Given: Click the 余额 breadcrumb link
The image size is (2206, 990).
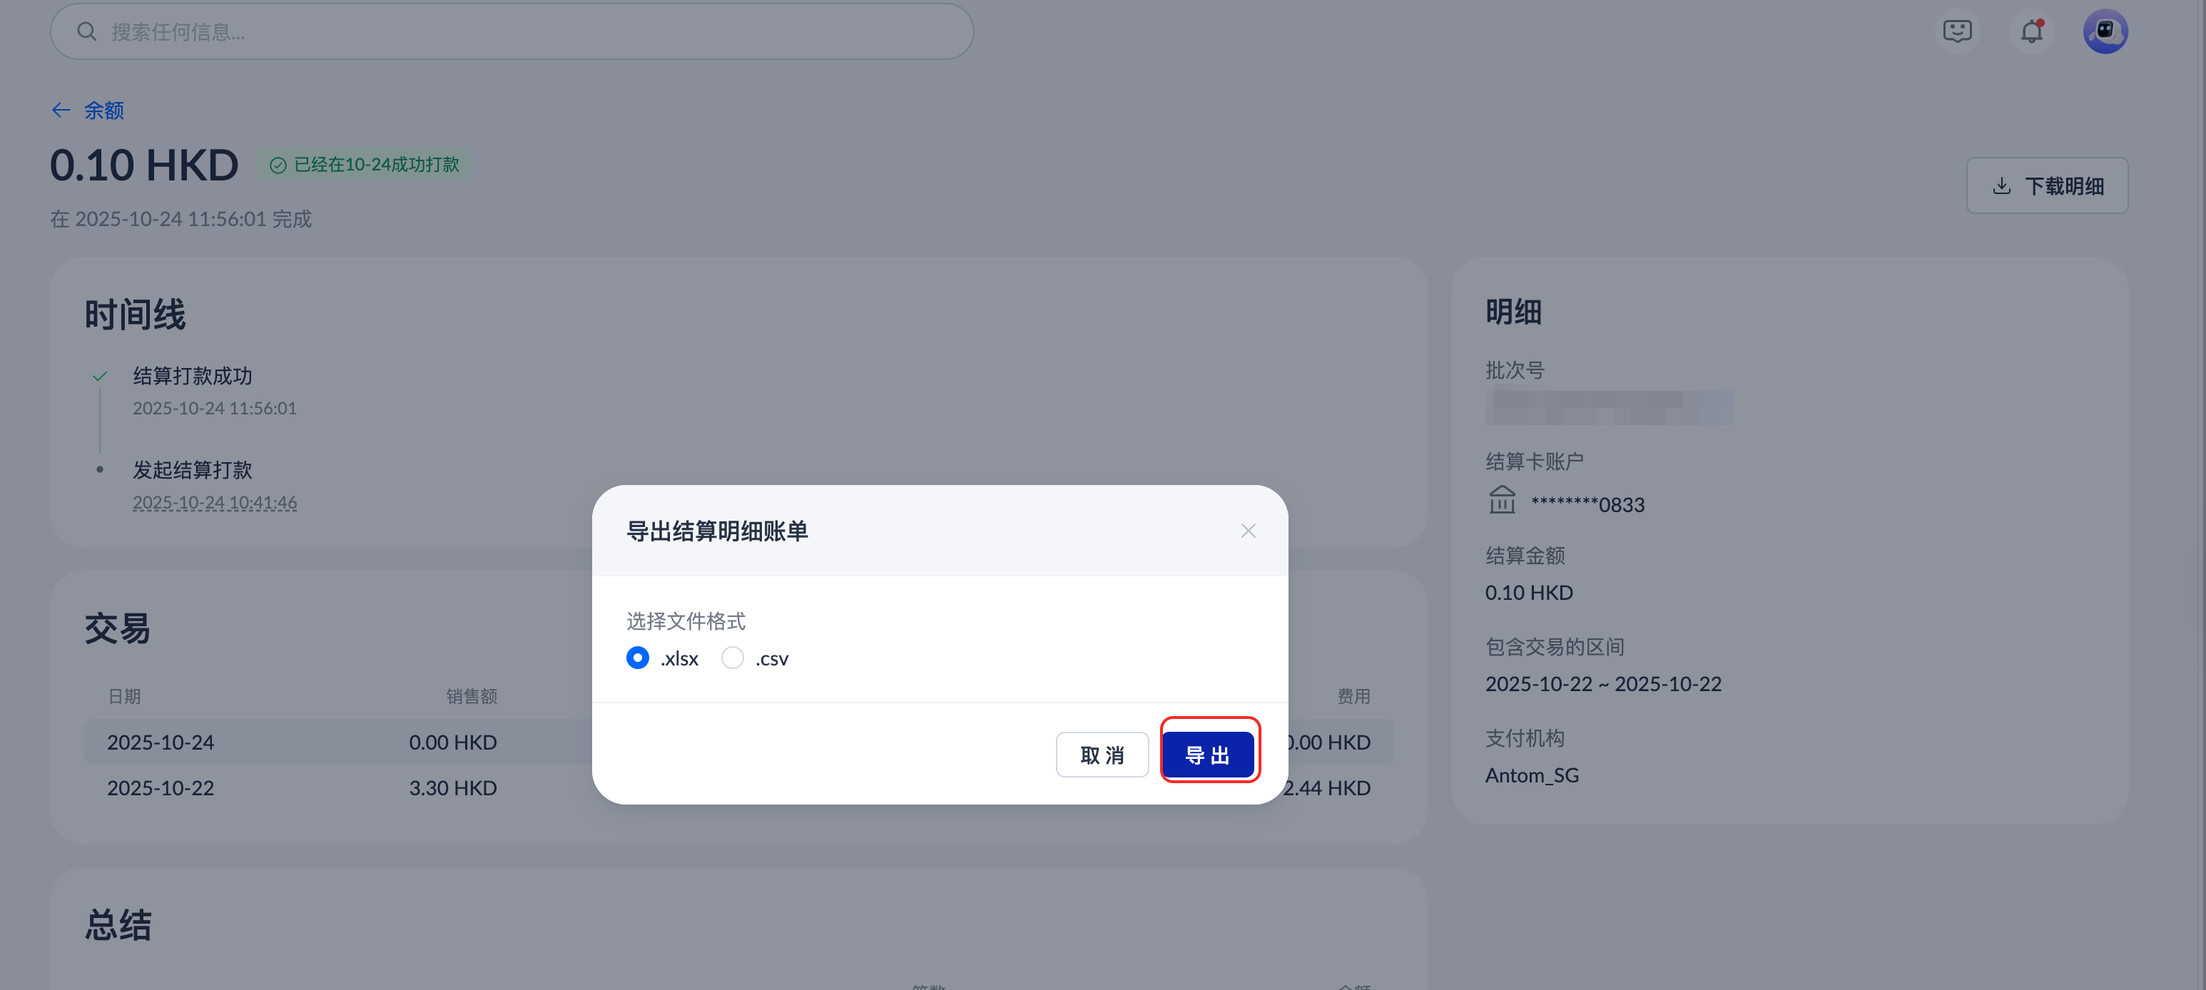Looking at the screenshot, I should 103,111.
